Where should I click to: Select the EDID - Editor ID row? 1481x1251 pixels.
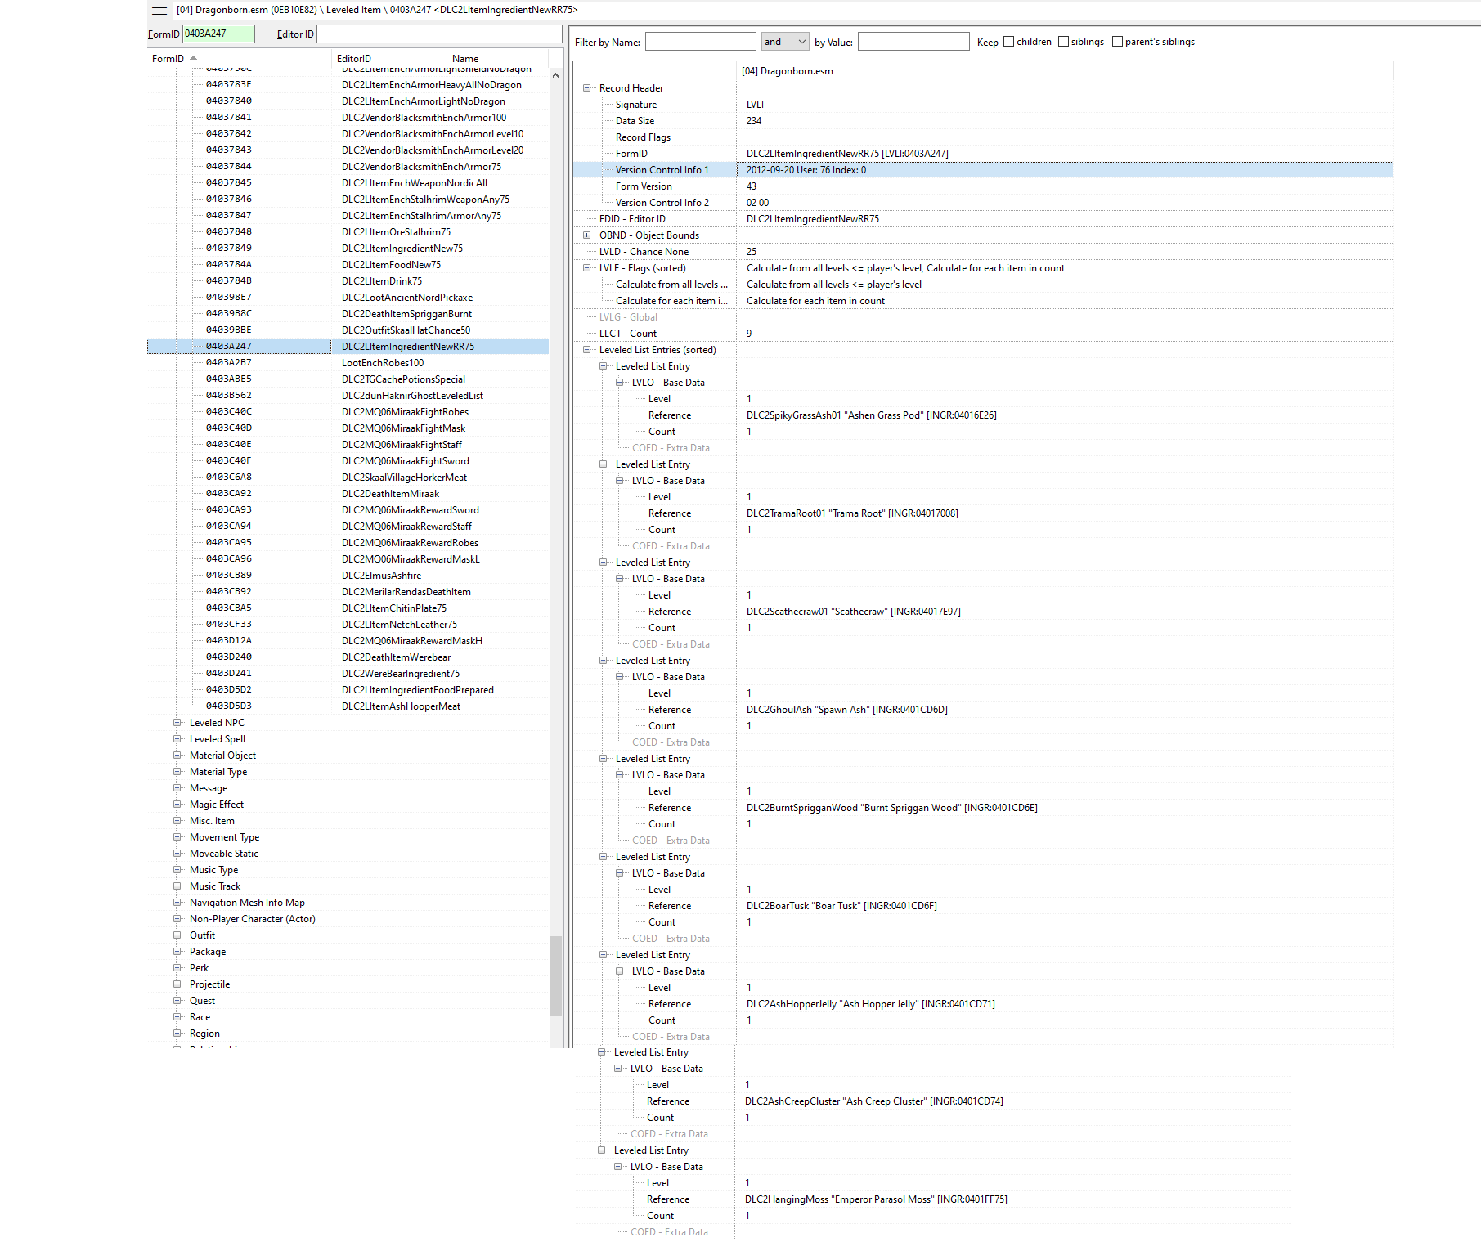[983, 219]
